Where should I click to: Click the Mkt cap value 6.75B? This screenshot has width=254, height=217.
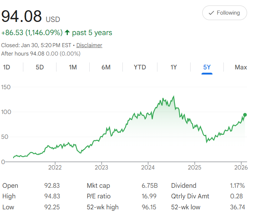(149, 186)
